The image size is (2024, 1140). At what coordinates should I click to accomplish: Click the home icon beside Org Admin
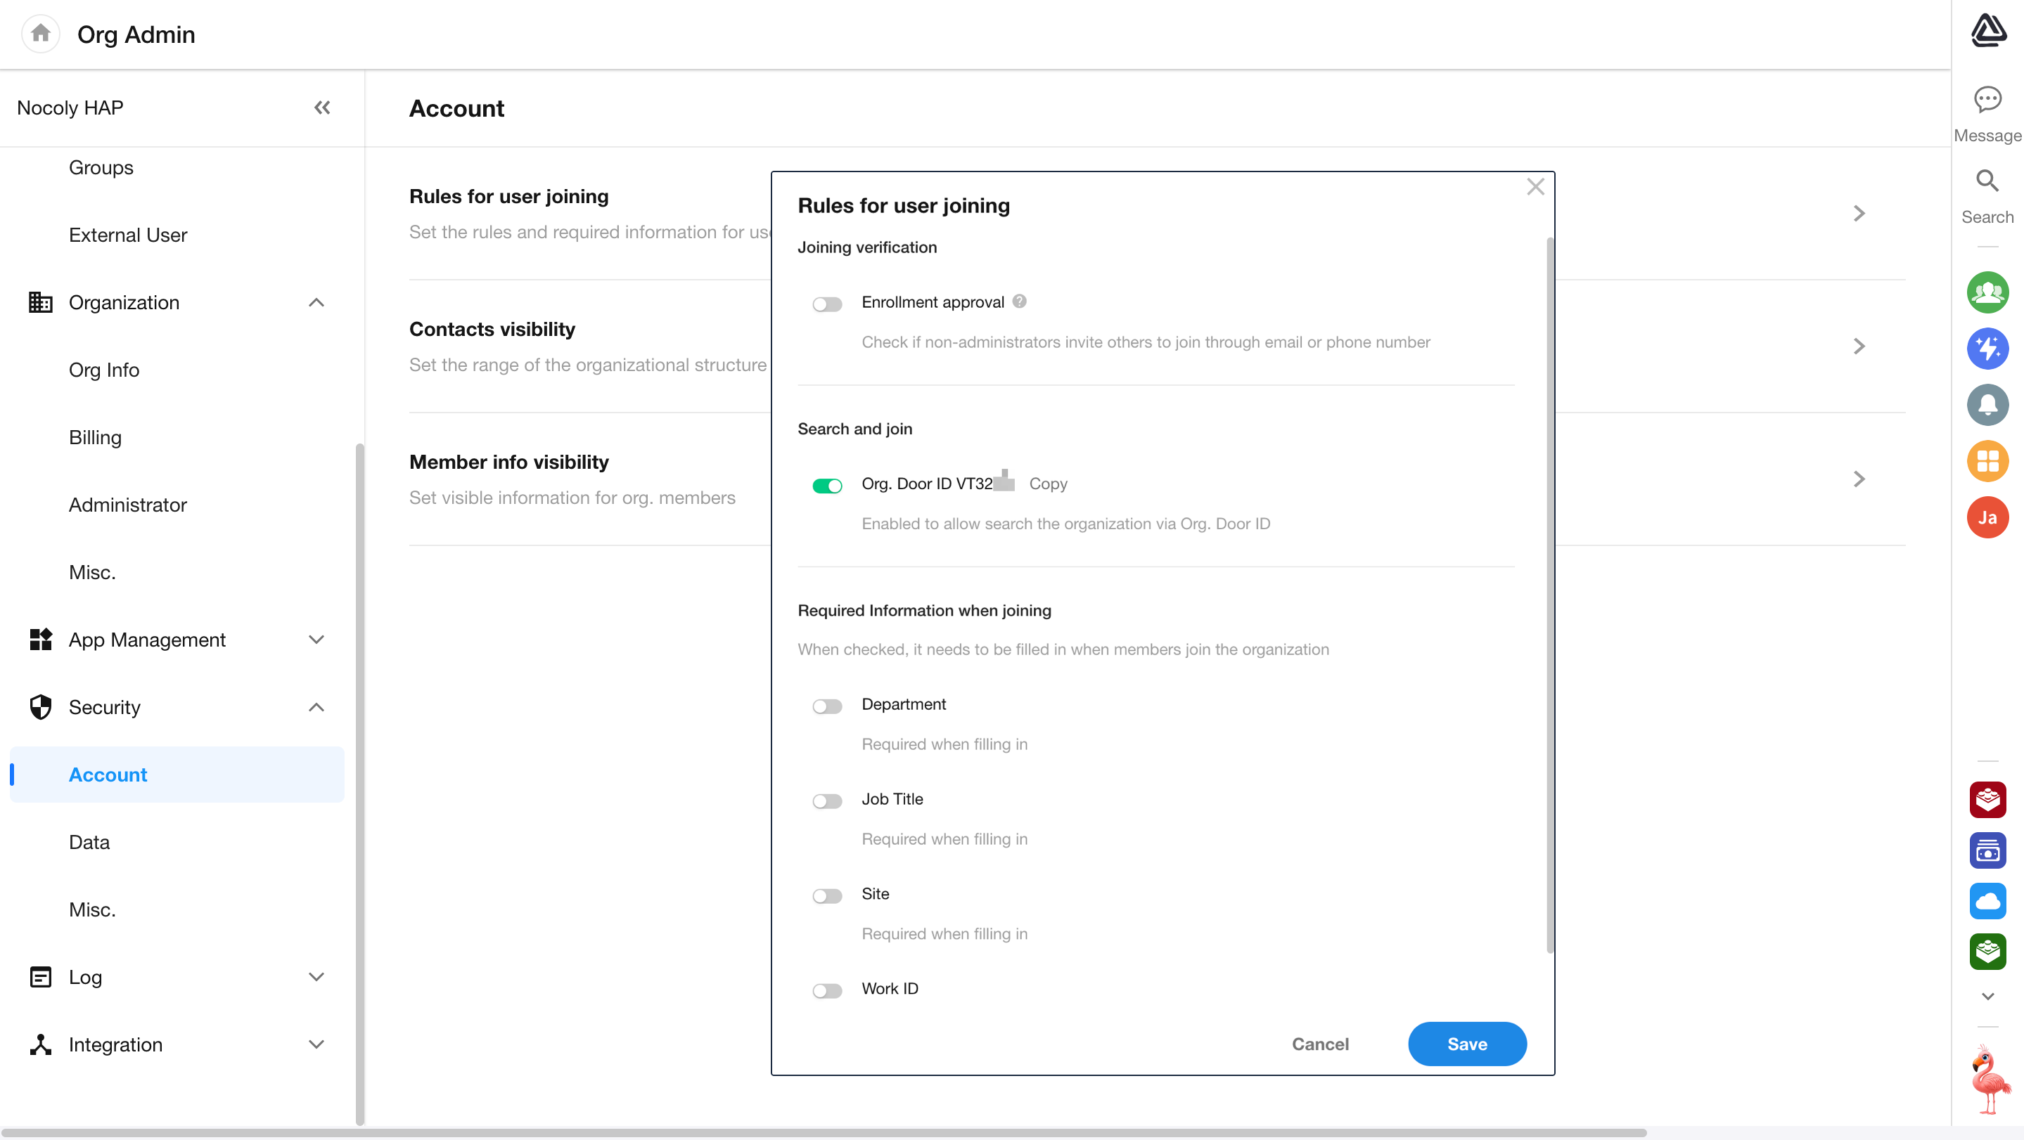[41, 34]
